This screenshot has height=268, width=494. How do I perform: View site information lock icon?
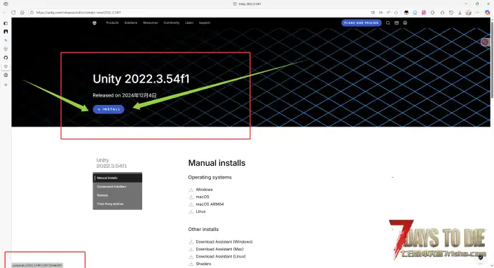pos(32,13)
